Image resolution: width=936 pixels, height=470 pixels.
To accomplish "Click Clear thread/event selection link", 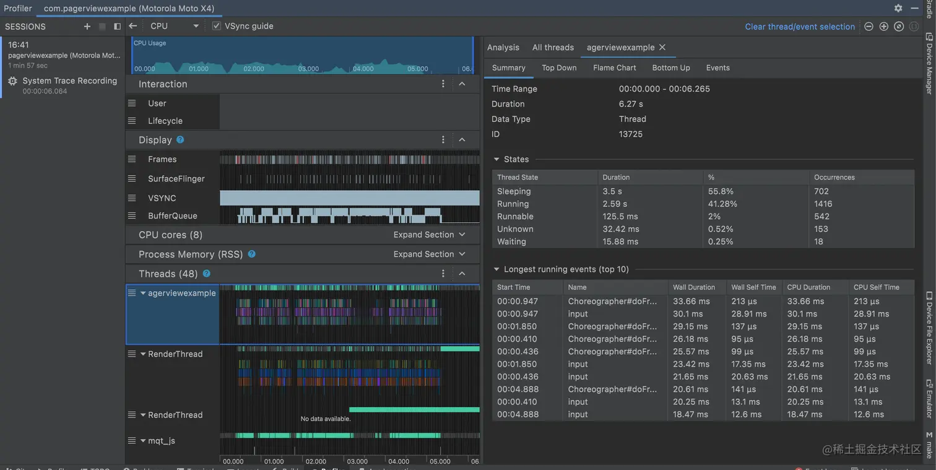I will point(799,27).
